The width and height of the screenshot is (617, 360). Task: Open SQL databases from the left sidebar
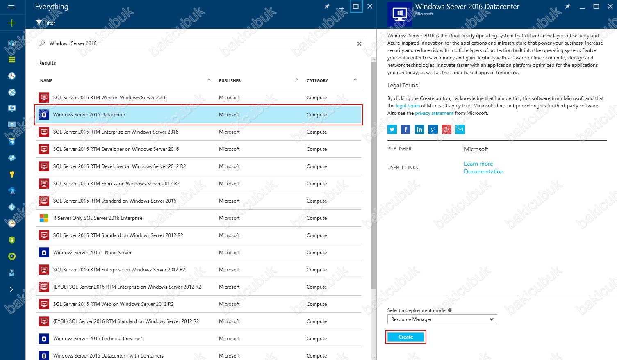point(12,141)
